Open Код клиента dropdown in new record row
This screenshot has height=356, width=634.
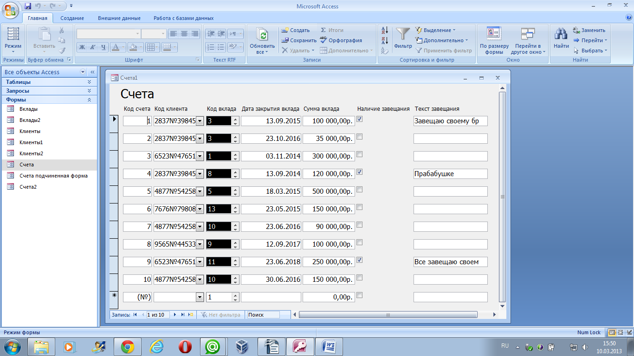coord(200,297)
